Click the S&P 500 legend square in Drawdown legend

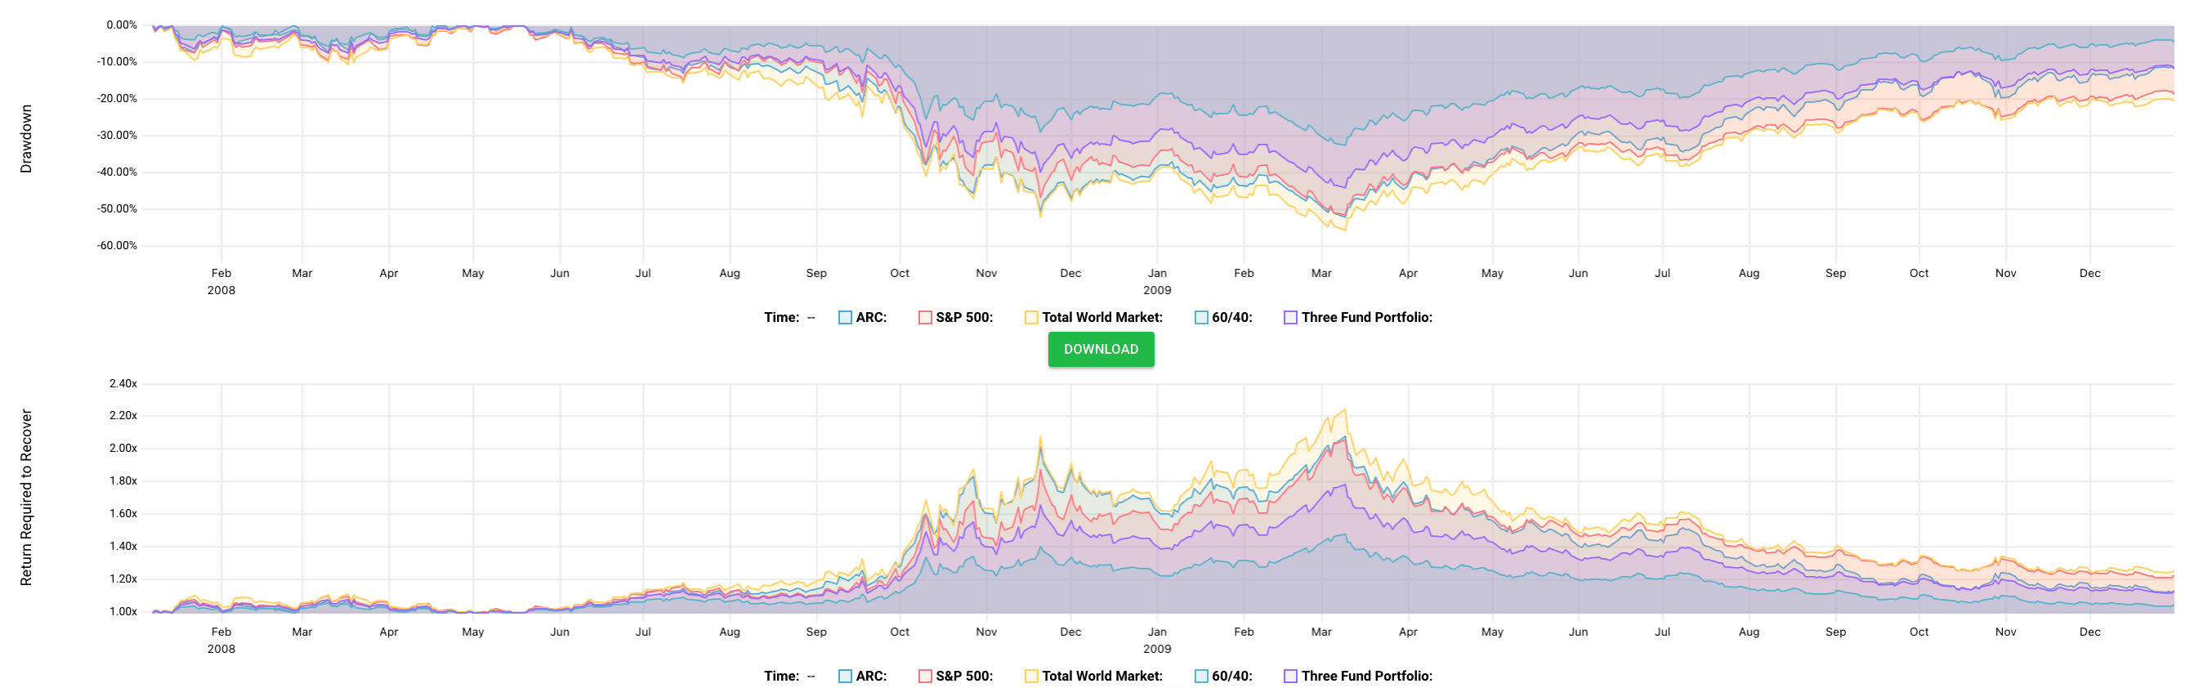pyautogui.click(x=927, y=317)
